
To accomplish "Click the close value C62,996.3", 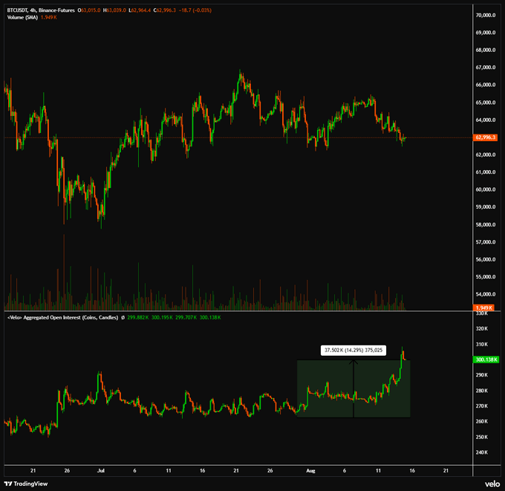I will tap(165, 10).
